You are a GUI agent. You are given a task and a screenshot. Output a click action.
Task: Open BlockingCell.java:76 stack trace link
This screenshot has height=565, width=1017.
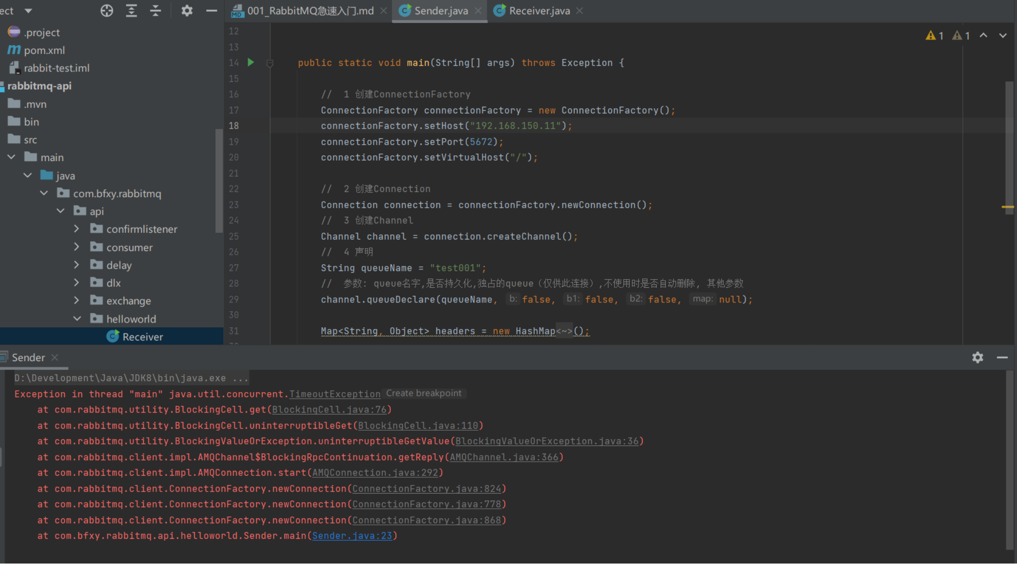point(329,410)
